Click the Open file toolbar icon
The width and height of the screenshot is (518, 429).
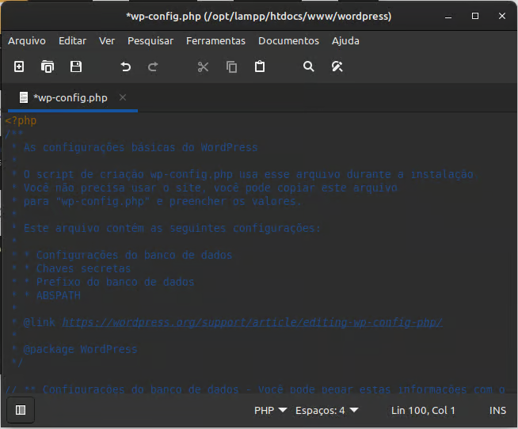tap(48, 67)
